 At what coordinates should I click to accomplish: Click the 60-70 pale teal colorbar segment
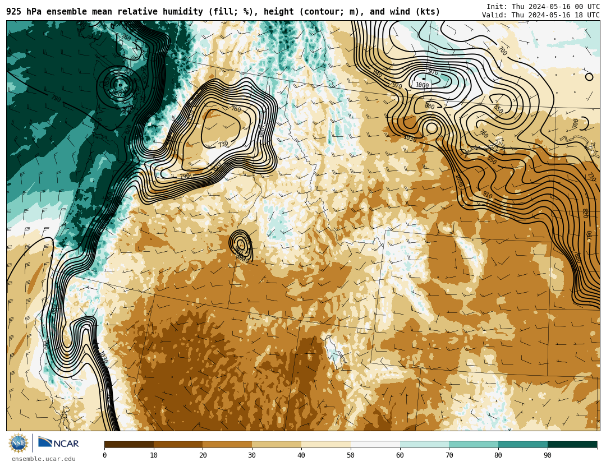tap(424, 444)
